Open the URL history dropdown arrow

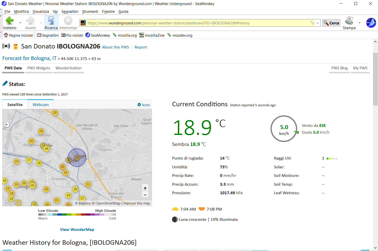318,23
